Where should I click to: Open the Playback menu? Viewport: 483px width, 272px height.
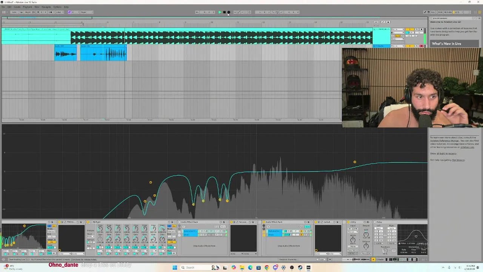click(x=27, y=7)
